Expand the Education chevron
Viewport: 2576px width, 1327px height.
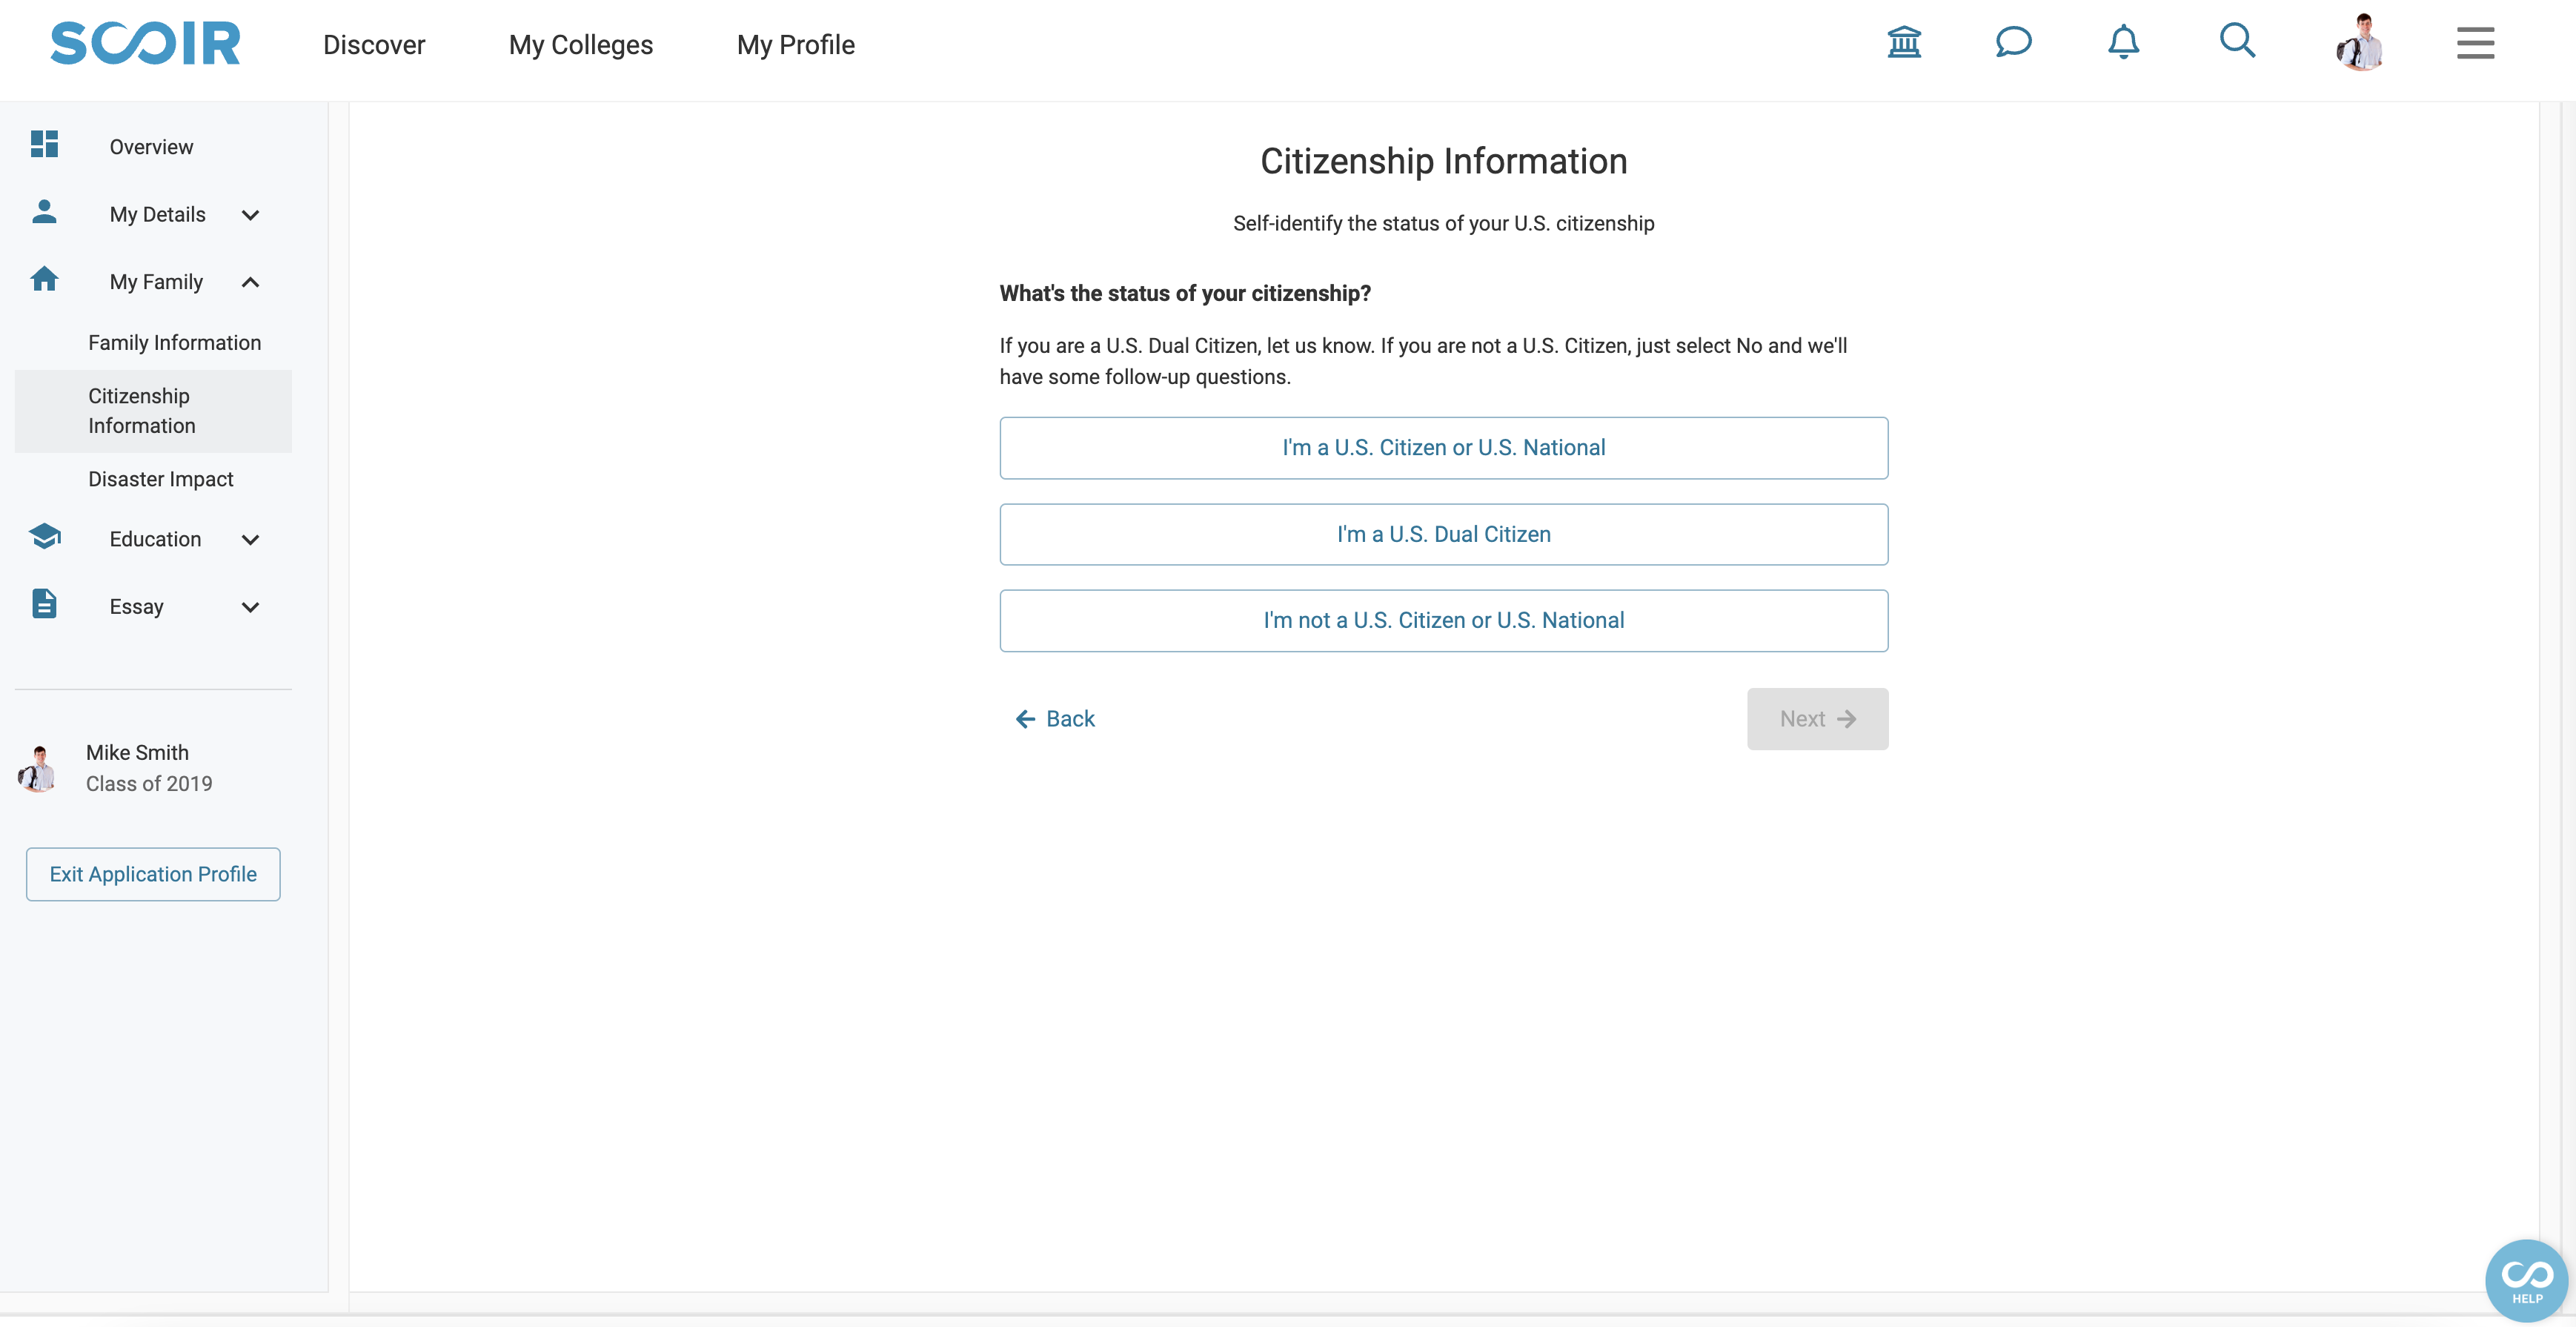250,540
